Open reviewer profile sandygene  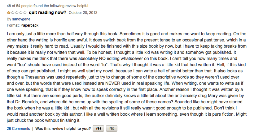(21, 19)
